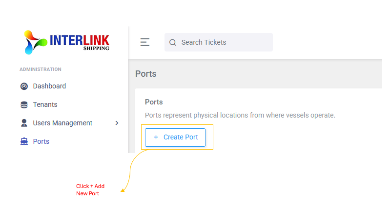Viewport: 391px width, 206px height.
Task: Expand the Users Management chevron arrow
Action: tap(117, 123)
